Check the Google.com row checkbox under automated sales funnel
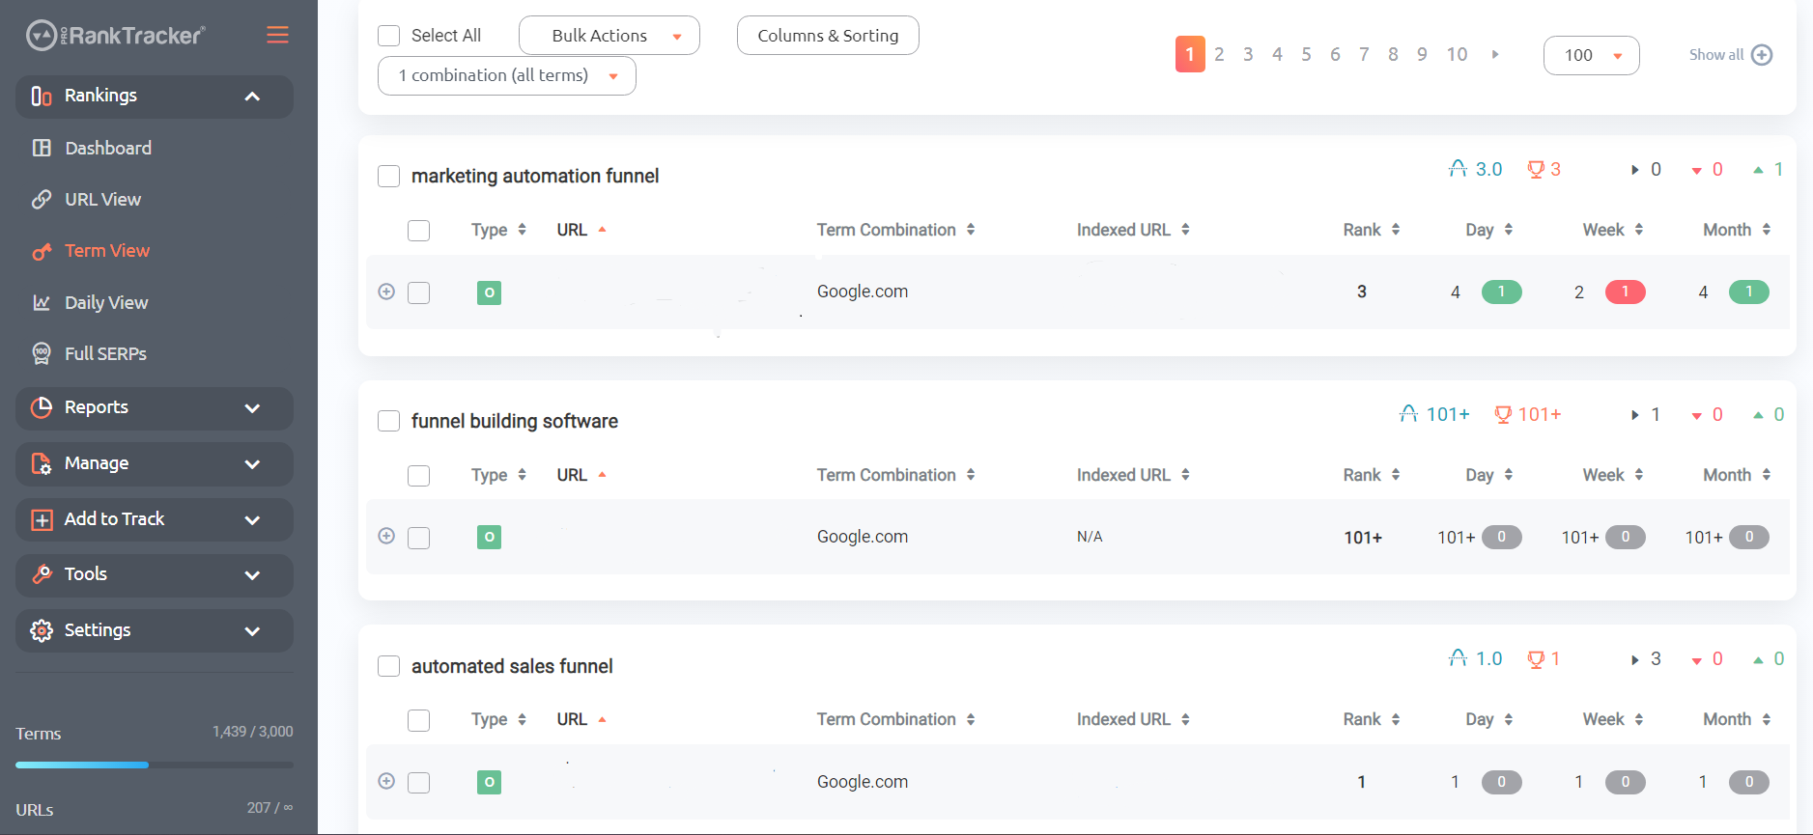This screenshot has height=835, width=1813. 418,783
